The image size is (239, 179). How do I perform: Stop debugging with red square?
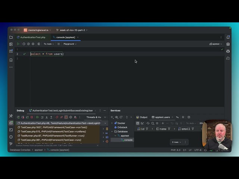point(32,117)
